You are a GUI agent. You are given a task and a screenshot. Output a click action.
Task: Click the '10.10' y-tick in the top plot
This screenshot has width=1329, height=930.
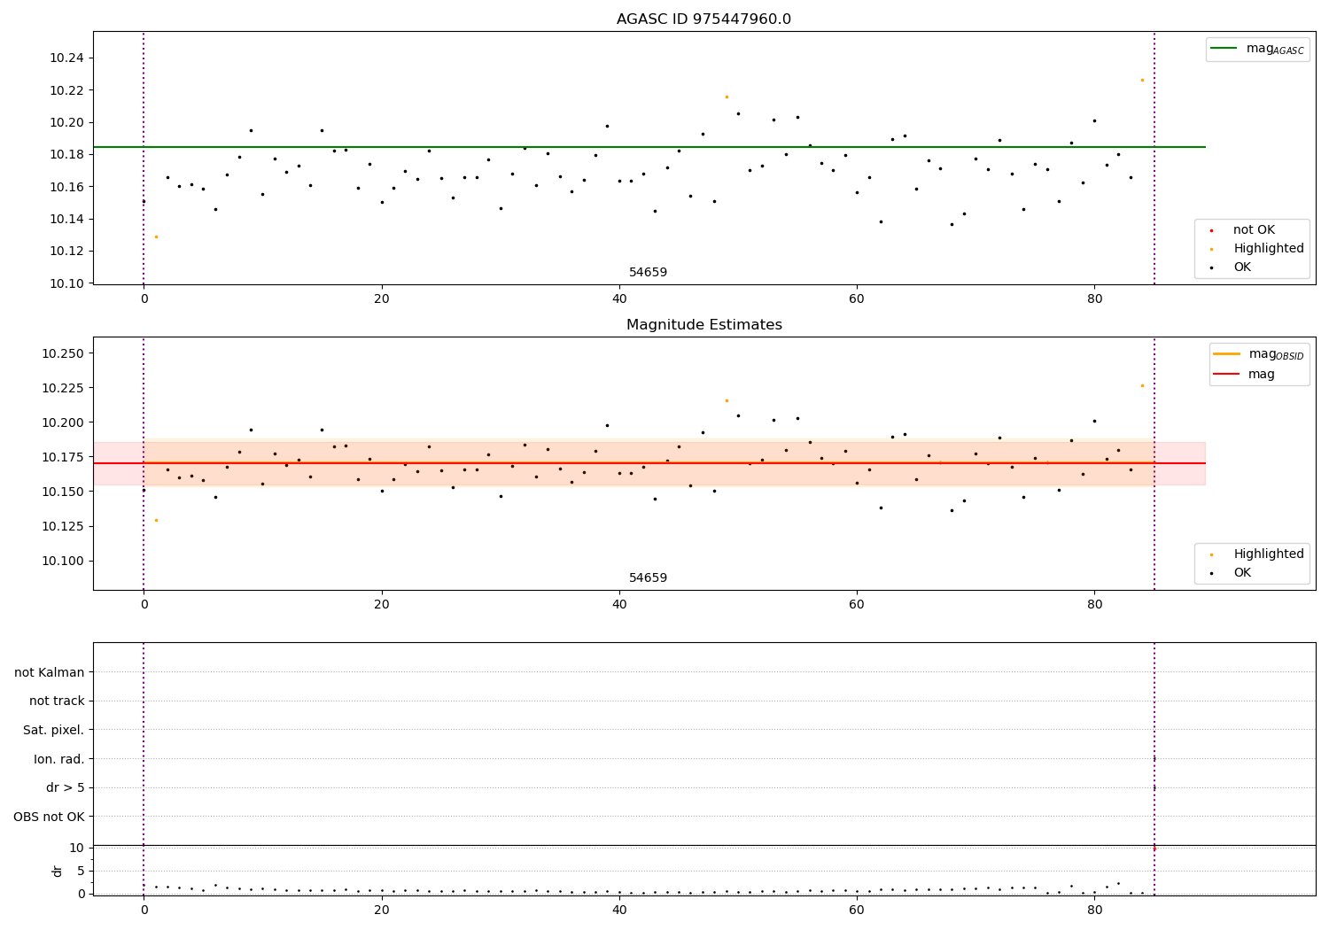(66, 283)
